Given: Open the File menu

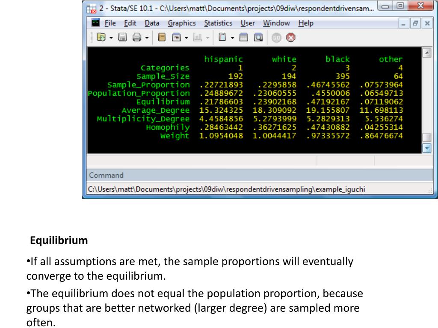Looking at the screenshot, I should click(110, 23).
